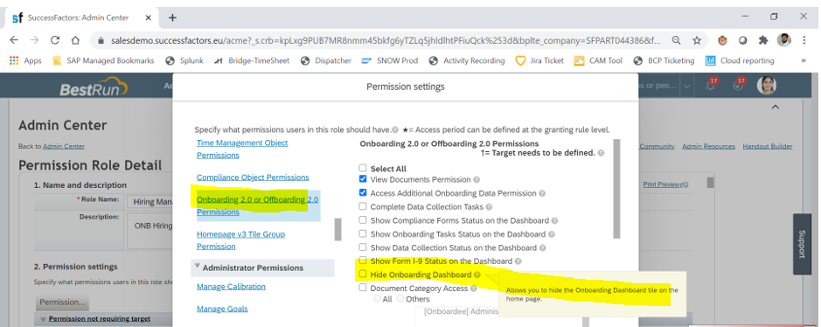This screenshot has height=327, width=821.
Task: Open the Jira Ticket bookmark
Action: (539, 60)
